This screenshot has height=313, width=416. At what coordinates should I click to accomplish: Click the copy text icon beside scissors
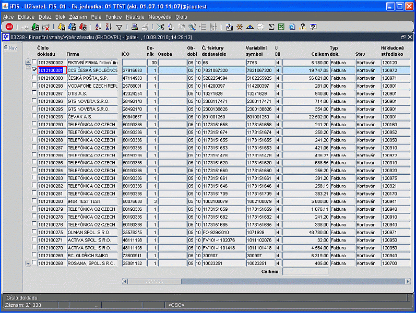(171, 27)
